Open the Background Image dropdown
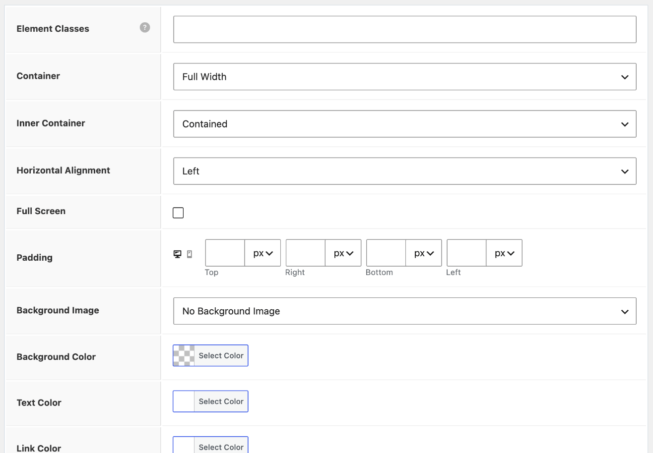This screenshot has height=453, width=653. [404, 311]
